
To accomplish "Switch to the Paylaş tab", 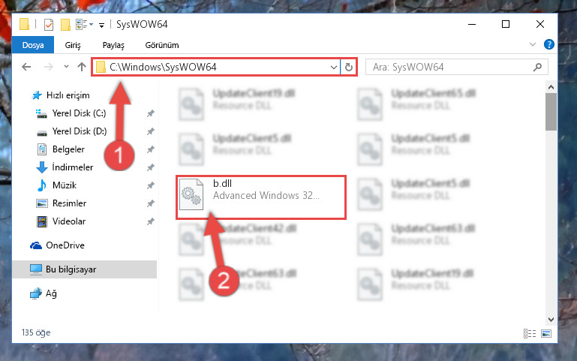I will [113, 45].
